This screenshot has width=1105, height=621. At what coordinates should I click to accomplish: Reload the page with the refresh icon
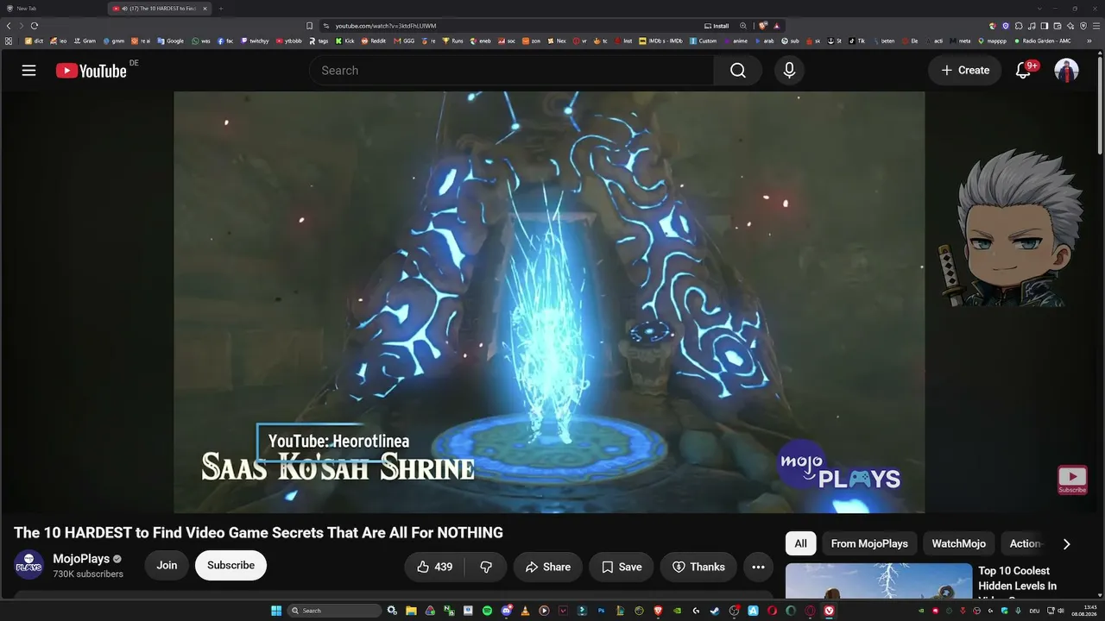click(x=35, y=26)
